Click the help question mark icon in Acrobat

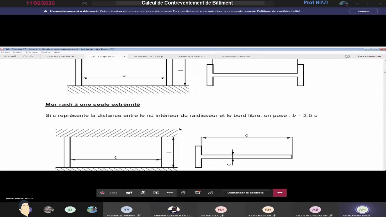[347, 56]
